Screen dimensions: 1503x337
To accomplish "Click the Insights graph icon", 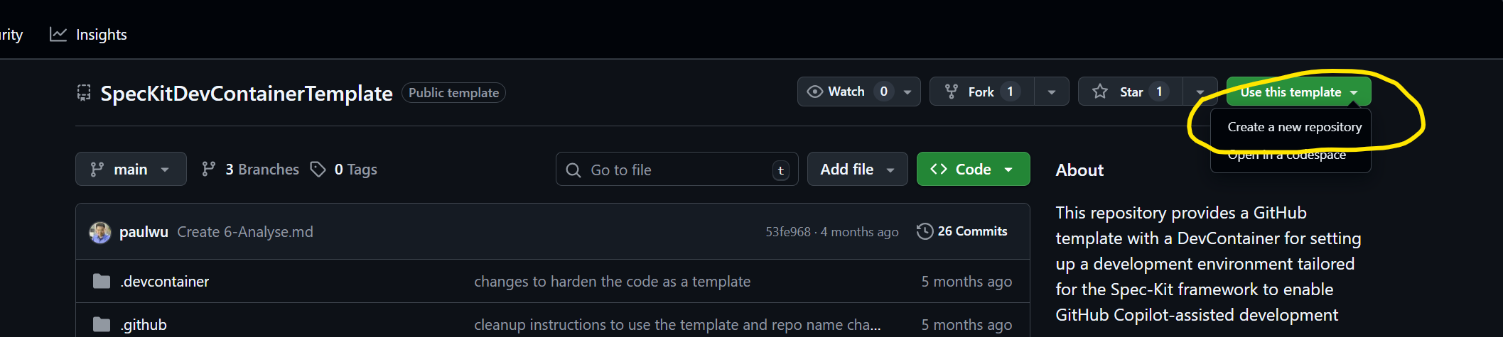I will tap(58, 35).
